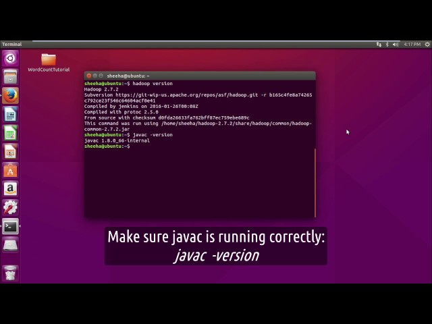Image resolution: width=432 pixels, height=324 pixels.
Task: Maximize the sheeha@ubuntu terminal window
Action: click(x=101, y=76)
